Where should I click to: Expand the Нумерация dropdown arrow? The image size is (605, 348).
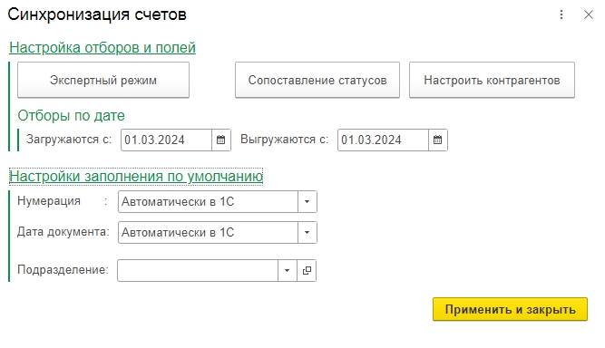307,201
